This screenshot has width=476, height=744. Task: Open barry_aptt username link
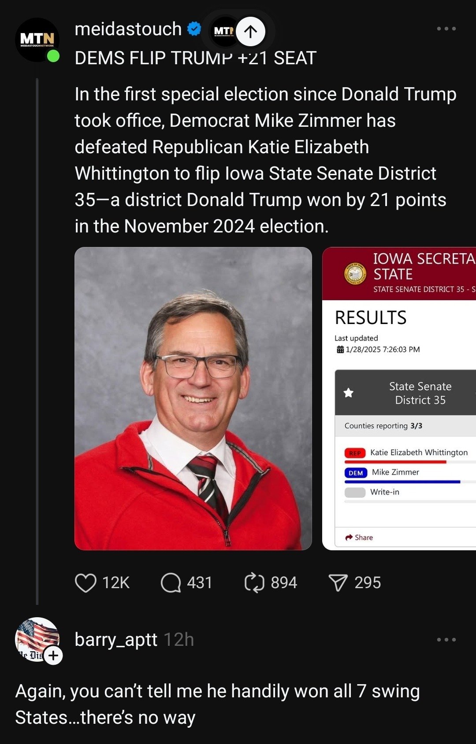pyautogui.click(x=116, y=640)
